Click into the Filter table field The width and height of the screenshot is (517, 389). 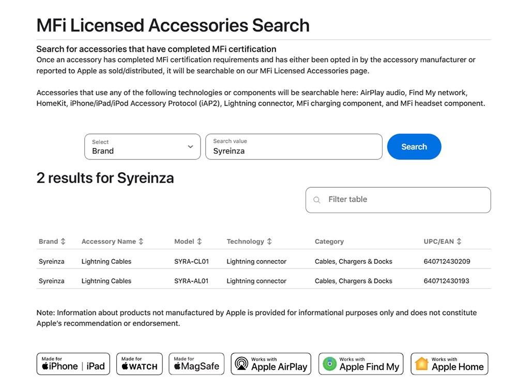click(403, 200)
